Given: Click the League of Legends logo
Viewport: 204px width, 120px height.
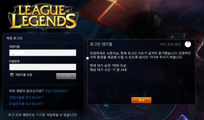Looking at the screenshot, I should [x=43, y=17].
